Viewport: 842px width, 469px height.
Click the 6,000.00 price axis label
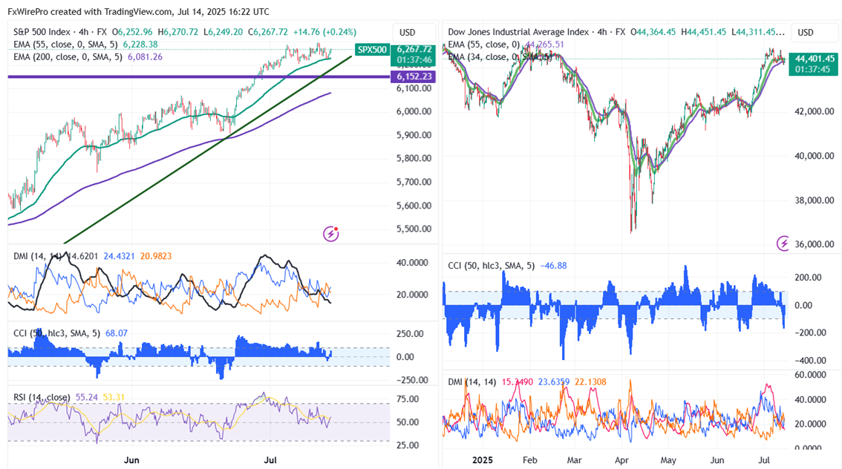414,111
